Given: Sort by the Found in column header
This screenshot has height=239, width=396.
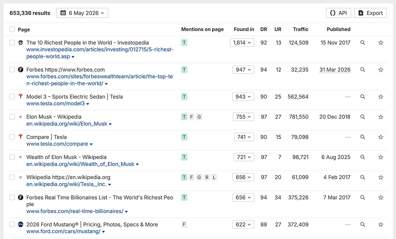Looking at the screenshot, I should coord(244,29).
